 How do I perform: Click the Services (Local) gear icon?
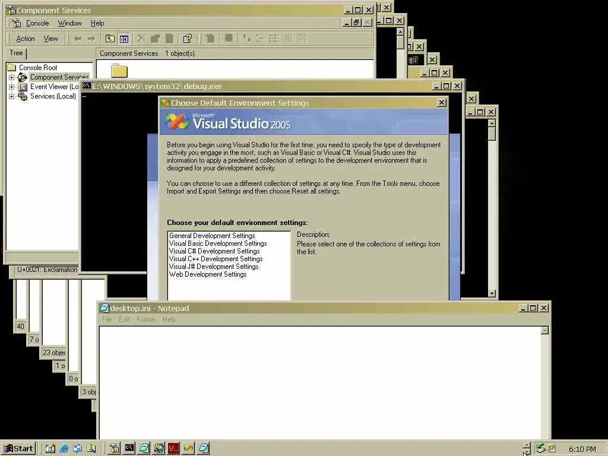tap(23, 96)
